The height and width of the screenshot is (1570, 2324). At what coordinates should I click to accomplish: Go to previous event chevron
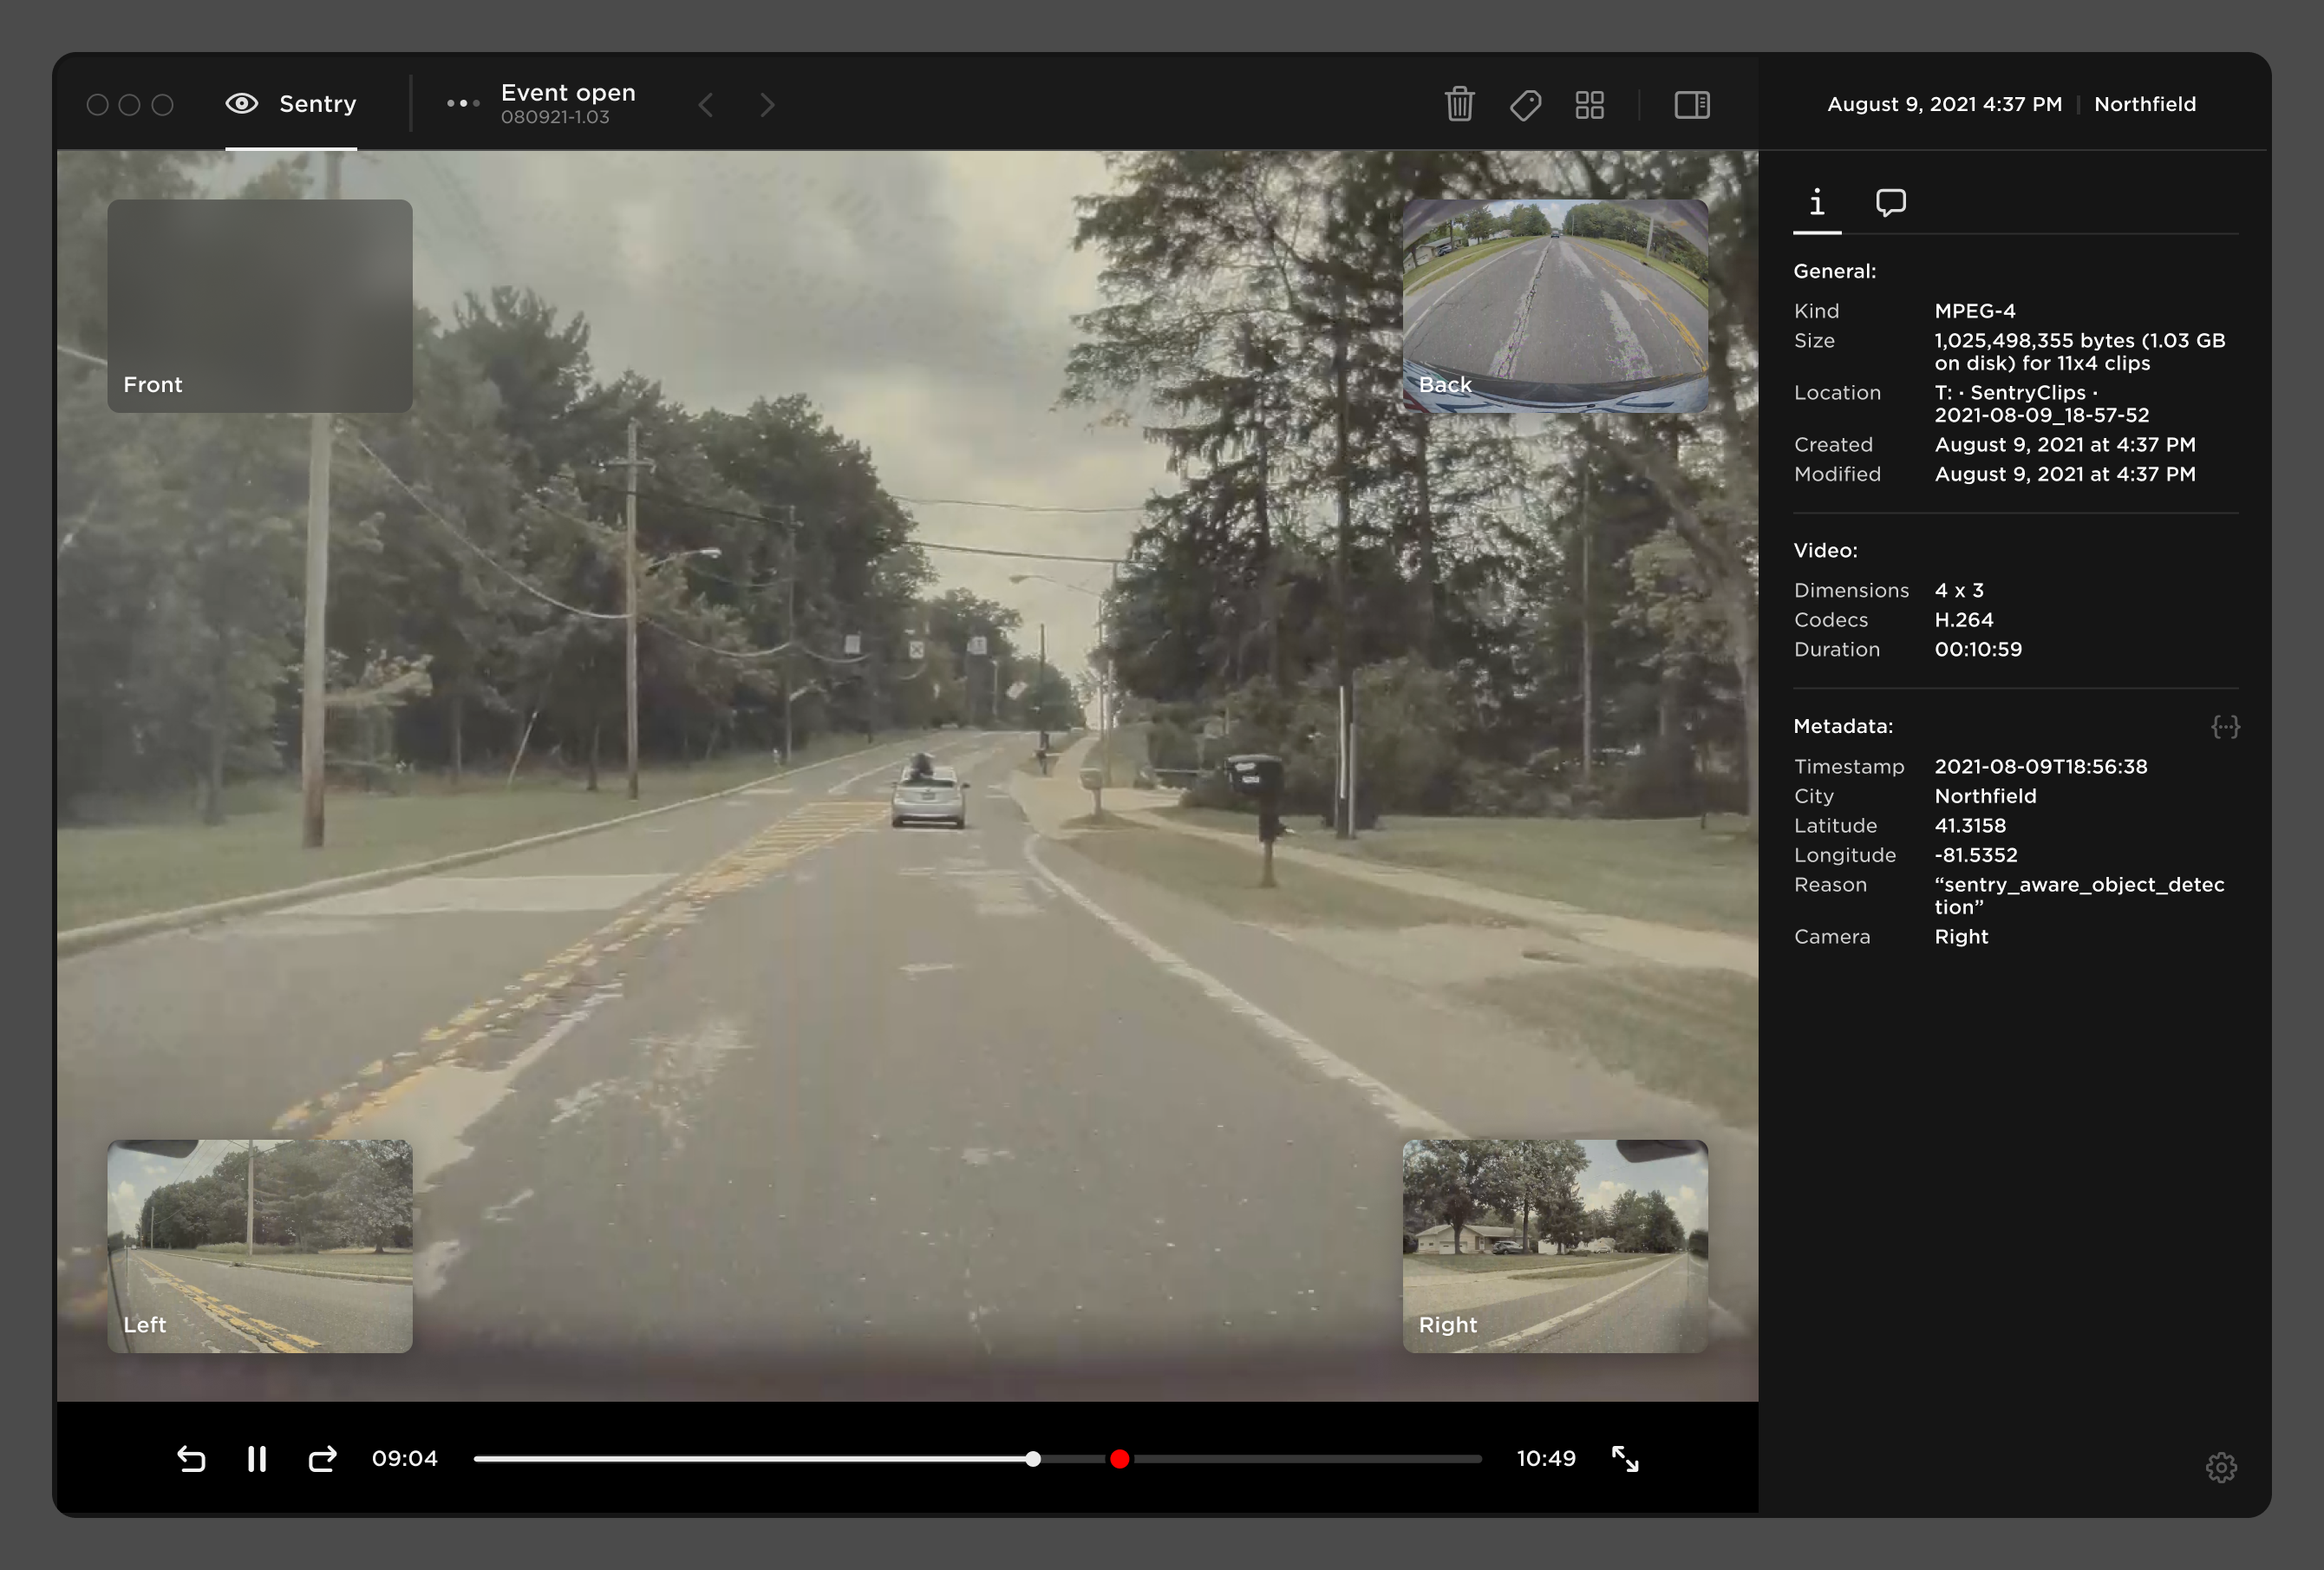[706, 104]
